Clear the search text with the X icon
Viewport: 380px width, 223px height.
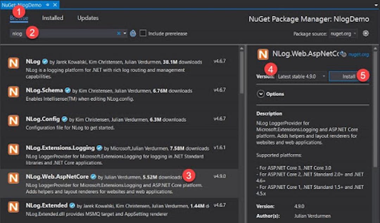[x=119, y=33]
